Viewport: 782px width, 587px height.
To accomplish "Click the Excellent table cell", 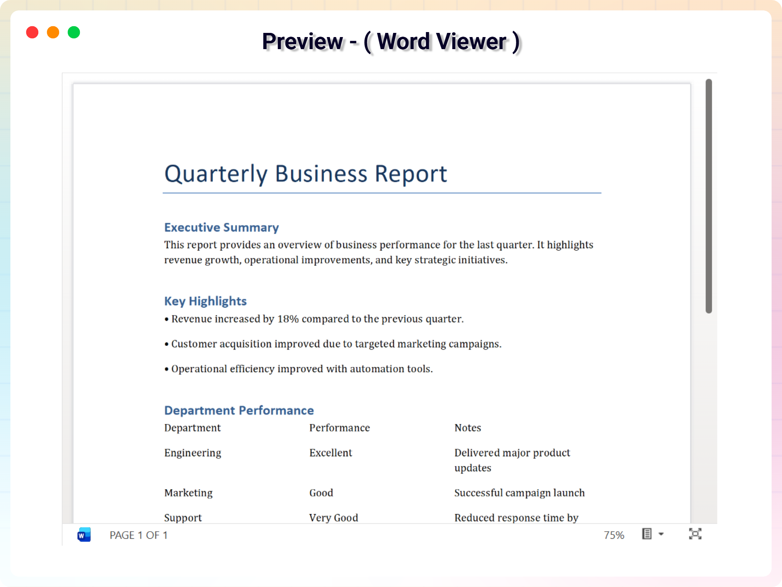I will [x=331, y=453].
